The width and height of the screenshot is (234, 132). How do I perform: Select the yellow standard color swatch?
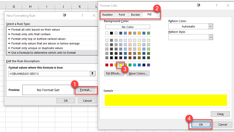(121, 65)
